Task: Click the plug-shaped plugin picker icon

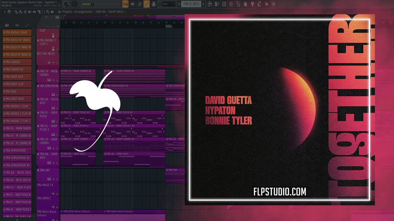Action: [252, 4]
